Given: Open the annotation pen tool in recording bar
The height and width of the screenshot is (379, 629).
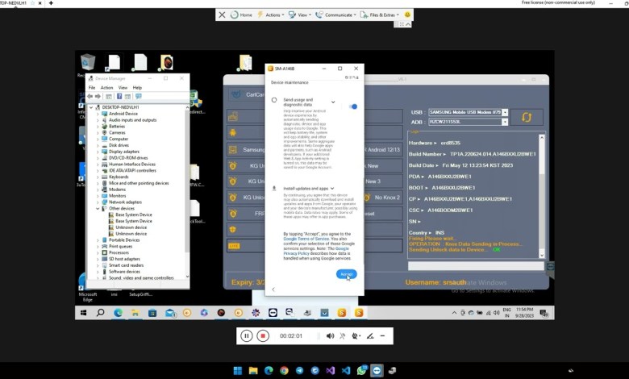Looking at the screenshot, I should (x=370, y=335).
